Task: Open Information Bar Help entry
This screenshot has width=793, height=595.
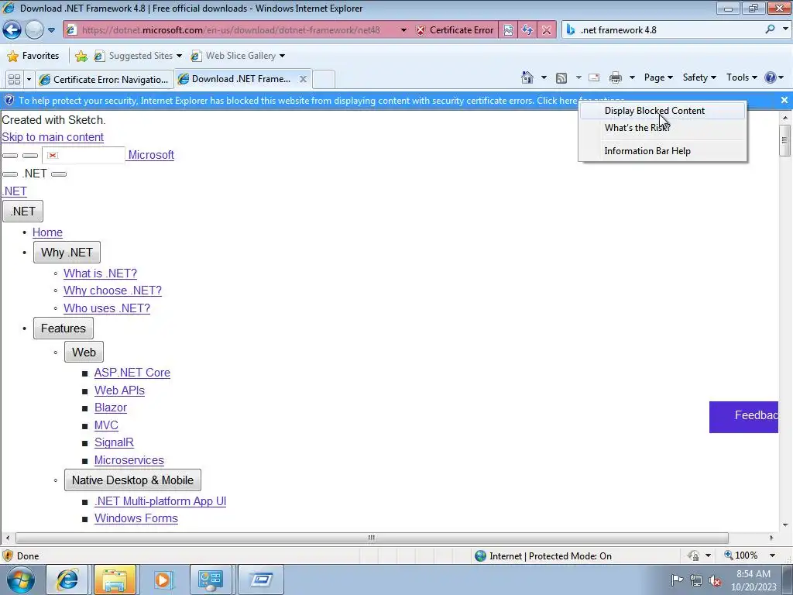Action: click(x=662, y=151)
